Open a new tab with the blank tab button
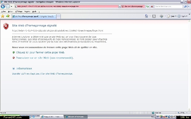 tap(58, 16)
